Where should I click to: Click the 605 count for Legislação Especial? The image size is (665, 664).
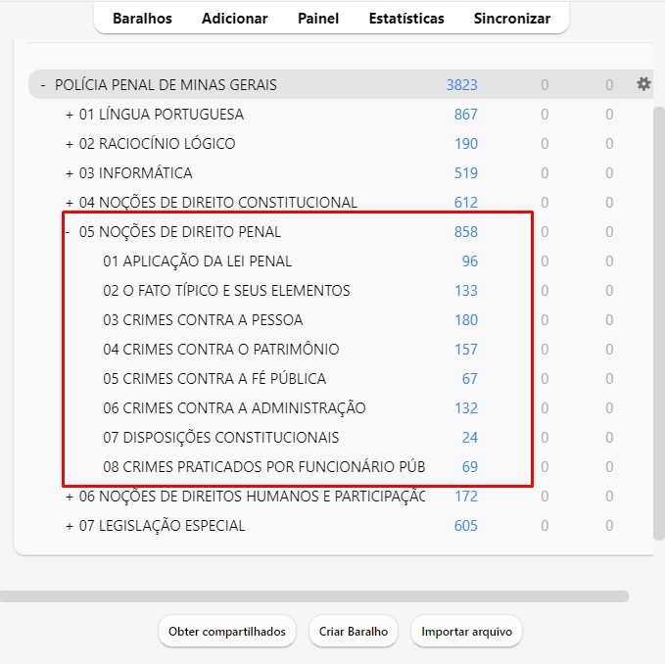click(465, 526)
